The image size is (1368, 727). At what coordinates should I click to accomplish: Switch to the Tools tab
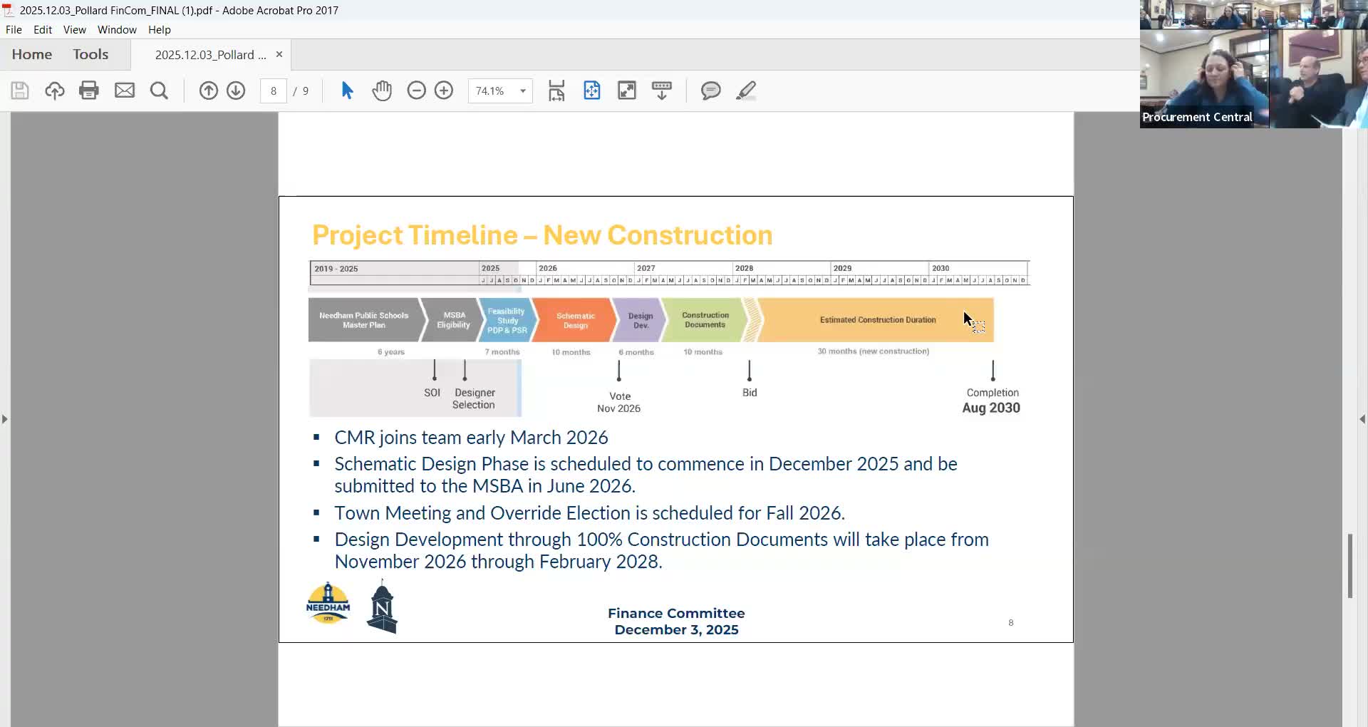click(90, 54)
